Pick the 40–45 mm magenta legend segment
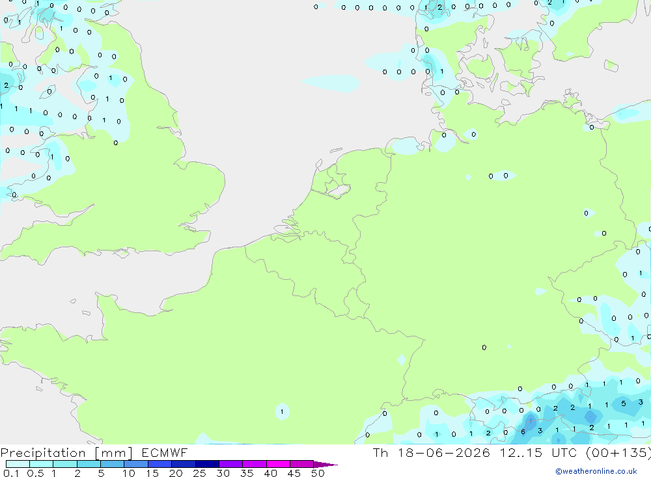Image resolution: width=651 pixels, height=477 pixels. pos(278,464)
